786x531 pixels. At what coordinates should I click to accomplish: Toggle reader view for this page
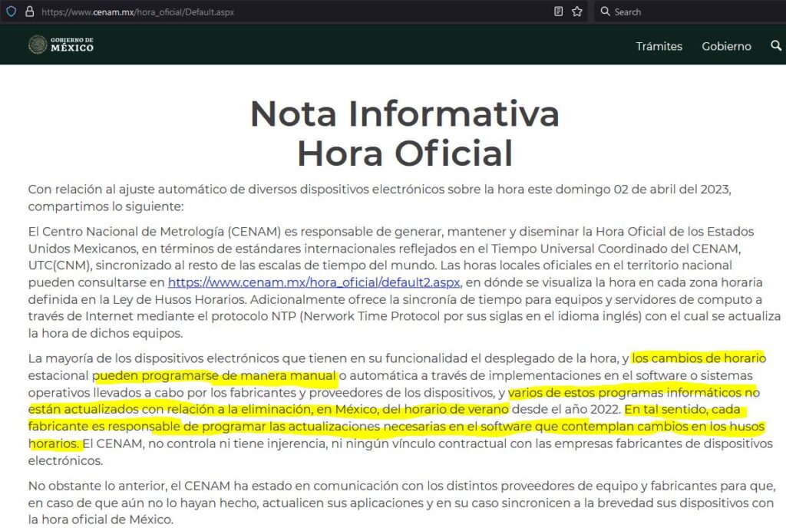pyautogui.click(x=559, y=12)
